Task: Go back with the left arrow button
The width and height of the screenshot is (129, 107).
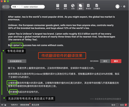Action: pos(4,7)
